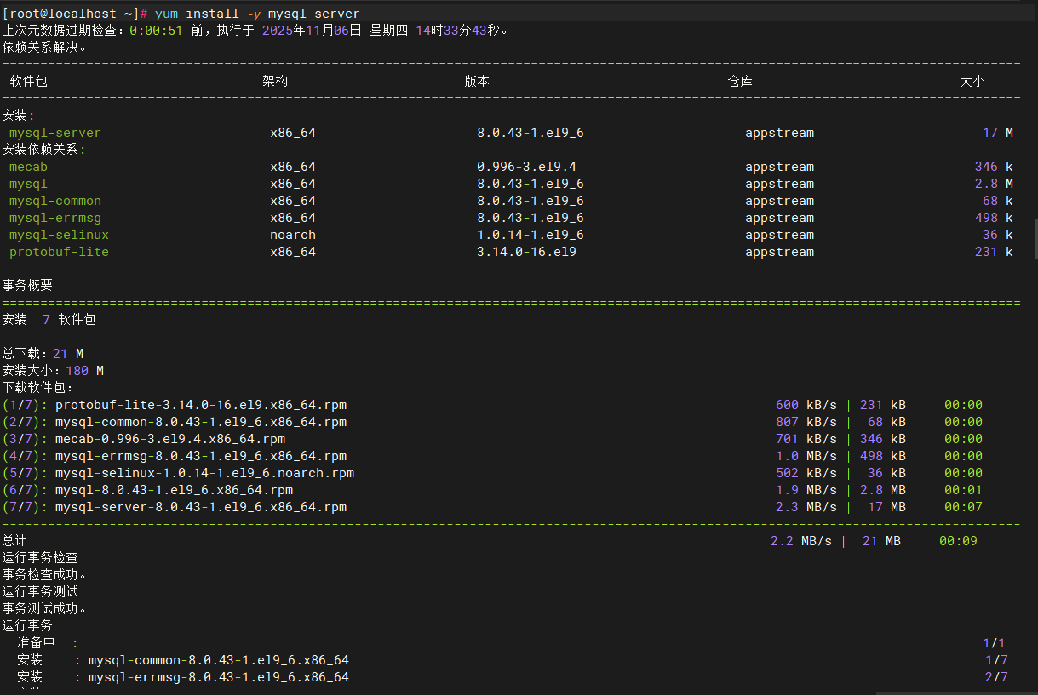1038x695 pixels.
Task: Click the '2.3 MB/s' download speed
Action: click(806, 507)
